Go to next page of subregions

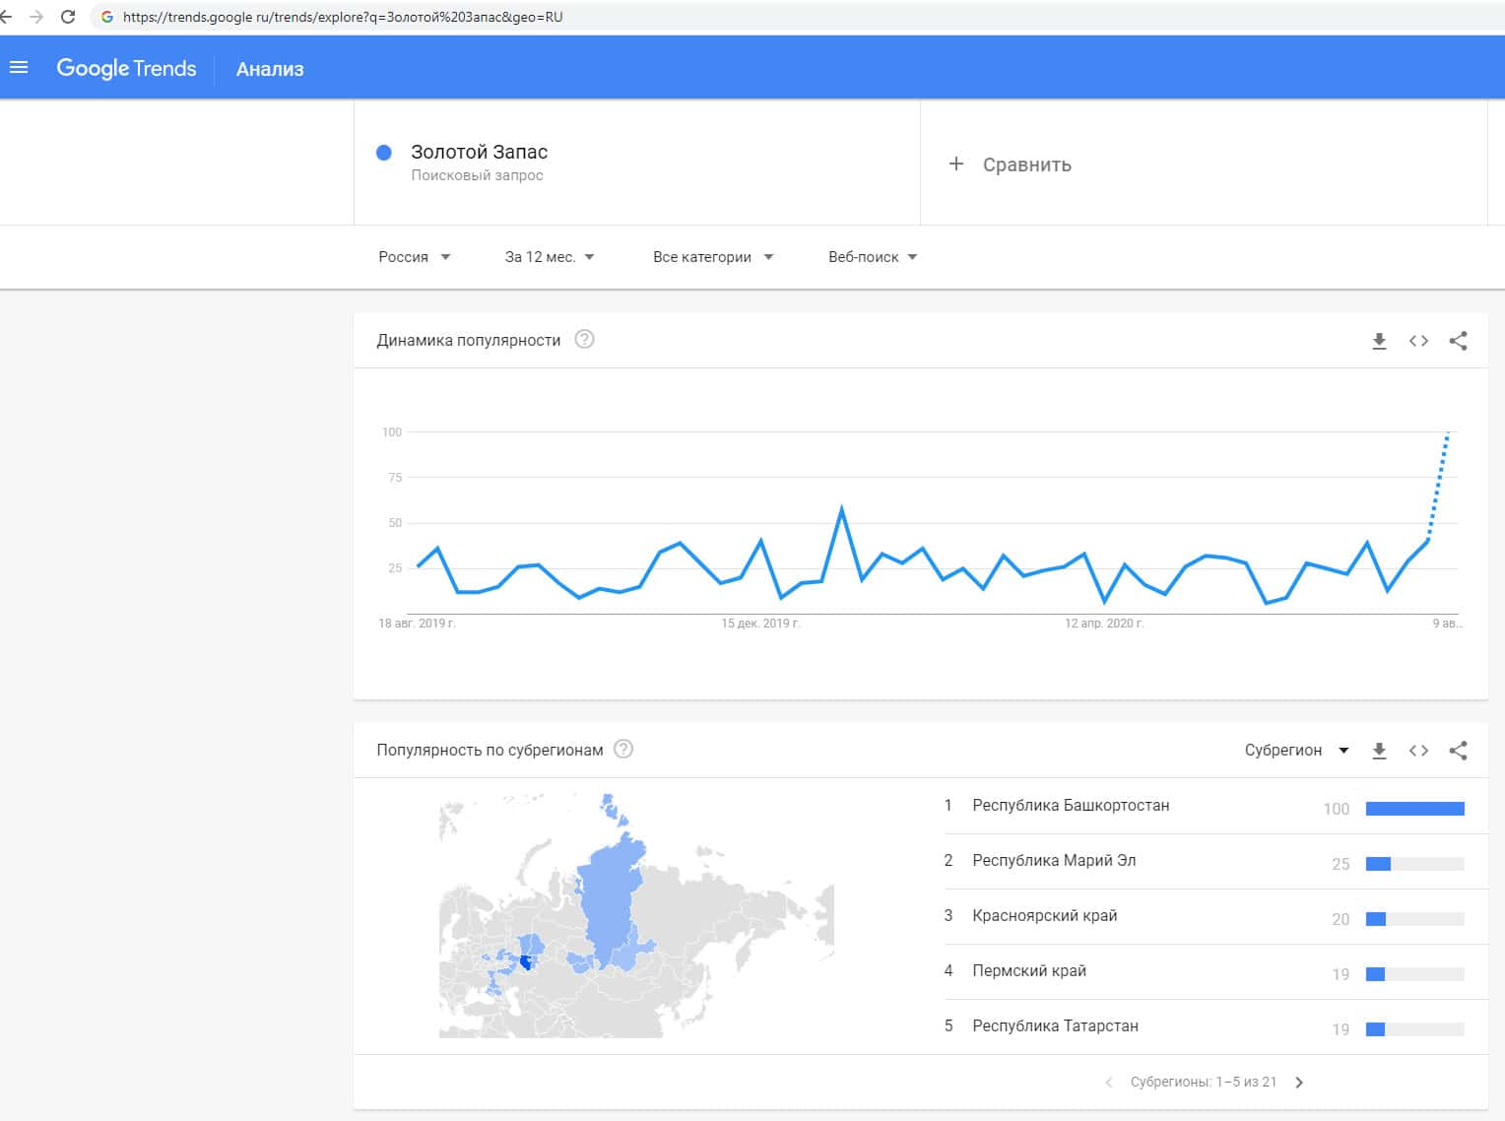point(1299,1083)
